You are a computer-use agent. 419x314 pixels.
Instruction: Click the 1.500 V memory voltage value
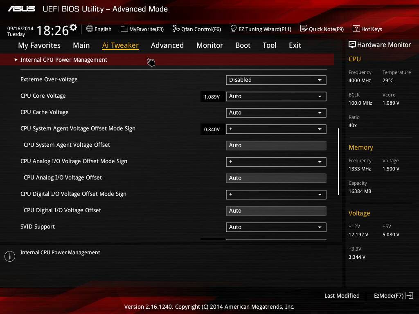[x=391, y=169]
